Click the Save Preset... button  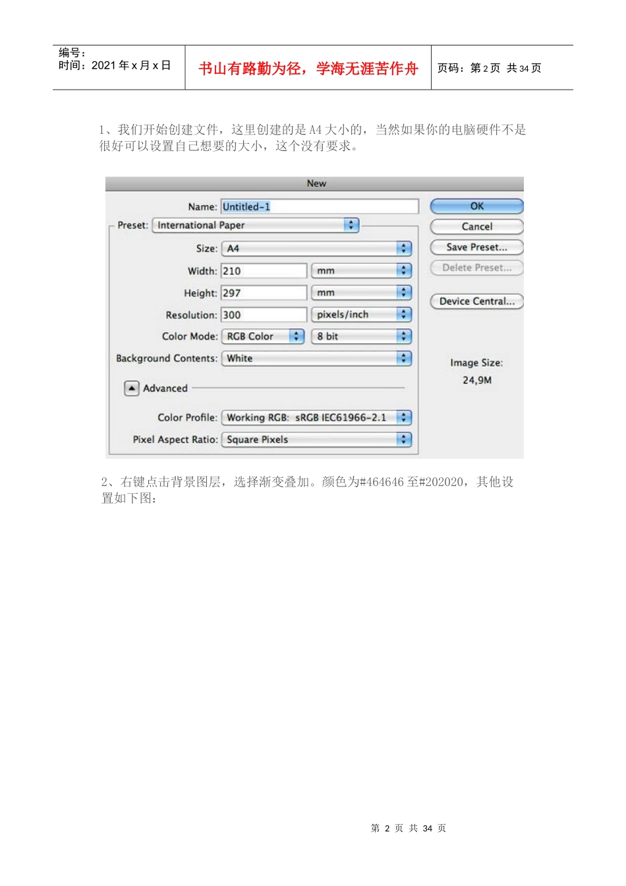(476, 247)
